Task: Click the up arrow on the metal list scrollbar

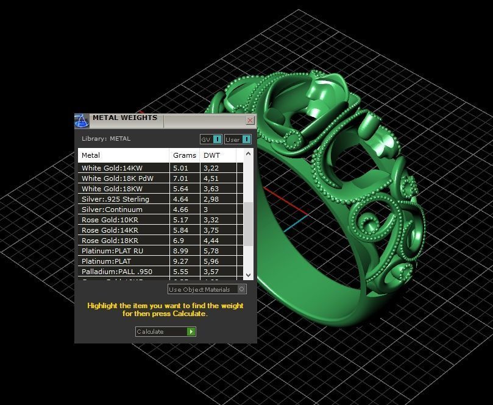Action: (x=249, y=153)
